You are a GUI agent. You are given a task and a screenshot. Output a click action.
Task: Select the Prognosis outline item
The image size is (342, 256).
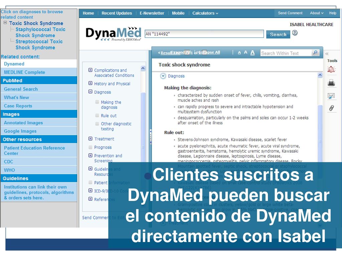click(103, 147)
